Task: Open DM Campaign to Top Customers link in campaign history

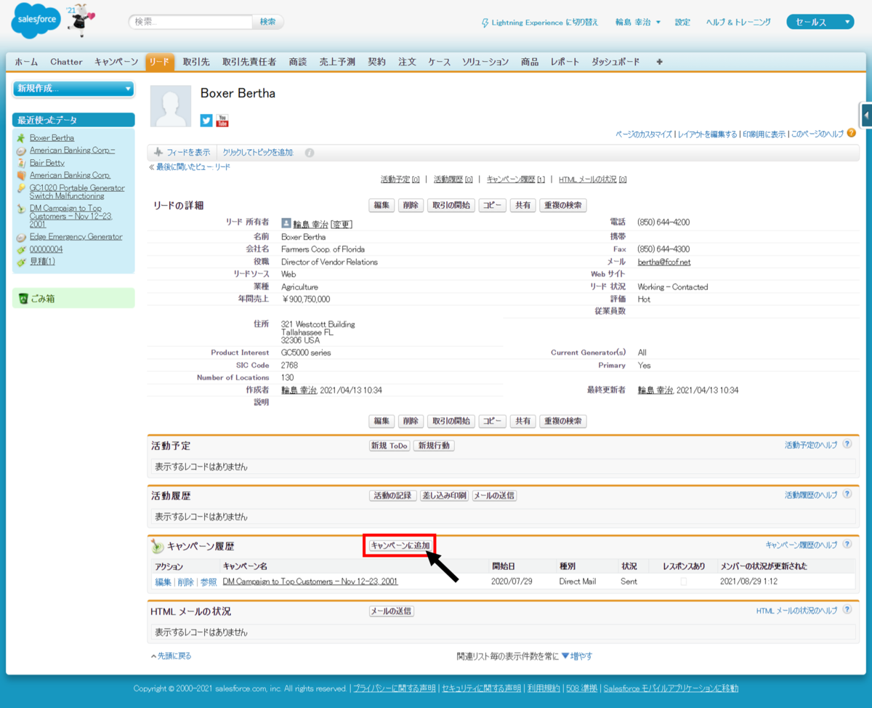Action: [310, 582]
